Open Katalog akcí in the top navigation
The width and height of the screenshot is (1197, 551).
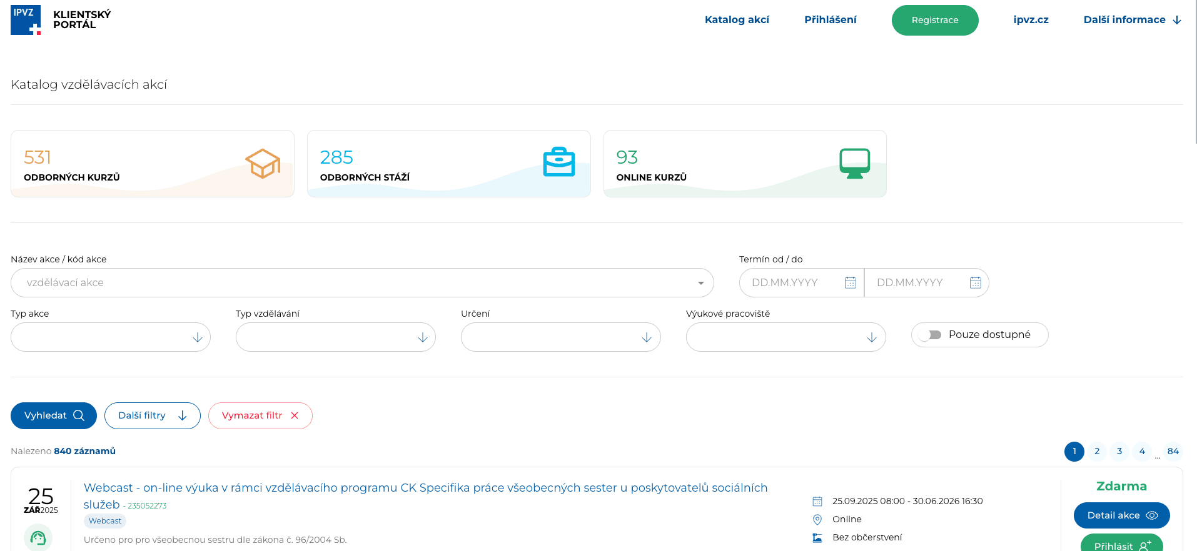click(x=737, y=20)
